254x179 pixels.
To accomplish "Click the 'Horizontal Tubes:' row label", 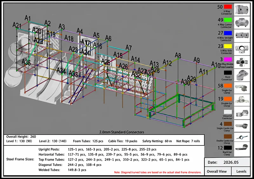I will click(51, 155).
